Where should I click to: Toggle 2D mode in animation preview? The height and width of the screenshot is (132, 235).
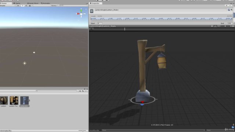click(x=212, y=26)
